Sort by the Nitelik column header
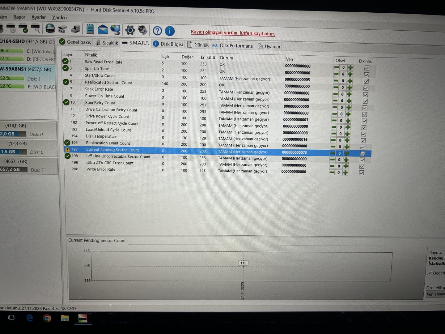 click(91, 55)
